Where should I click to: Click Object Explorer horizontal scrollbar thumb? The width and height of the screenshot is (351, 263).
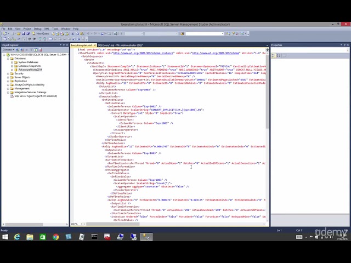pos(24,224)
